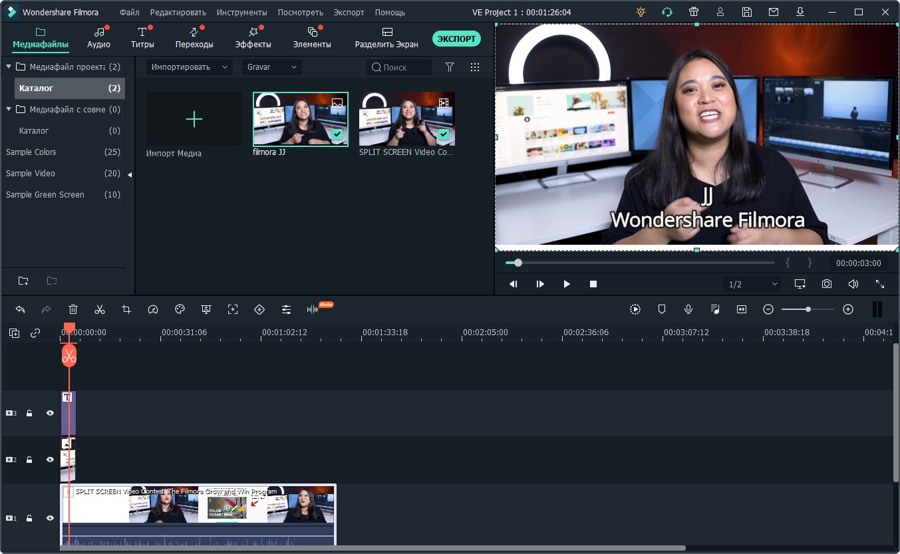The image size is (900, 554).
Task: Zoom out timeline with minus icon
Action: tap(768, 309)
